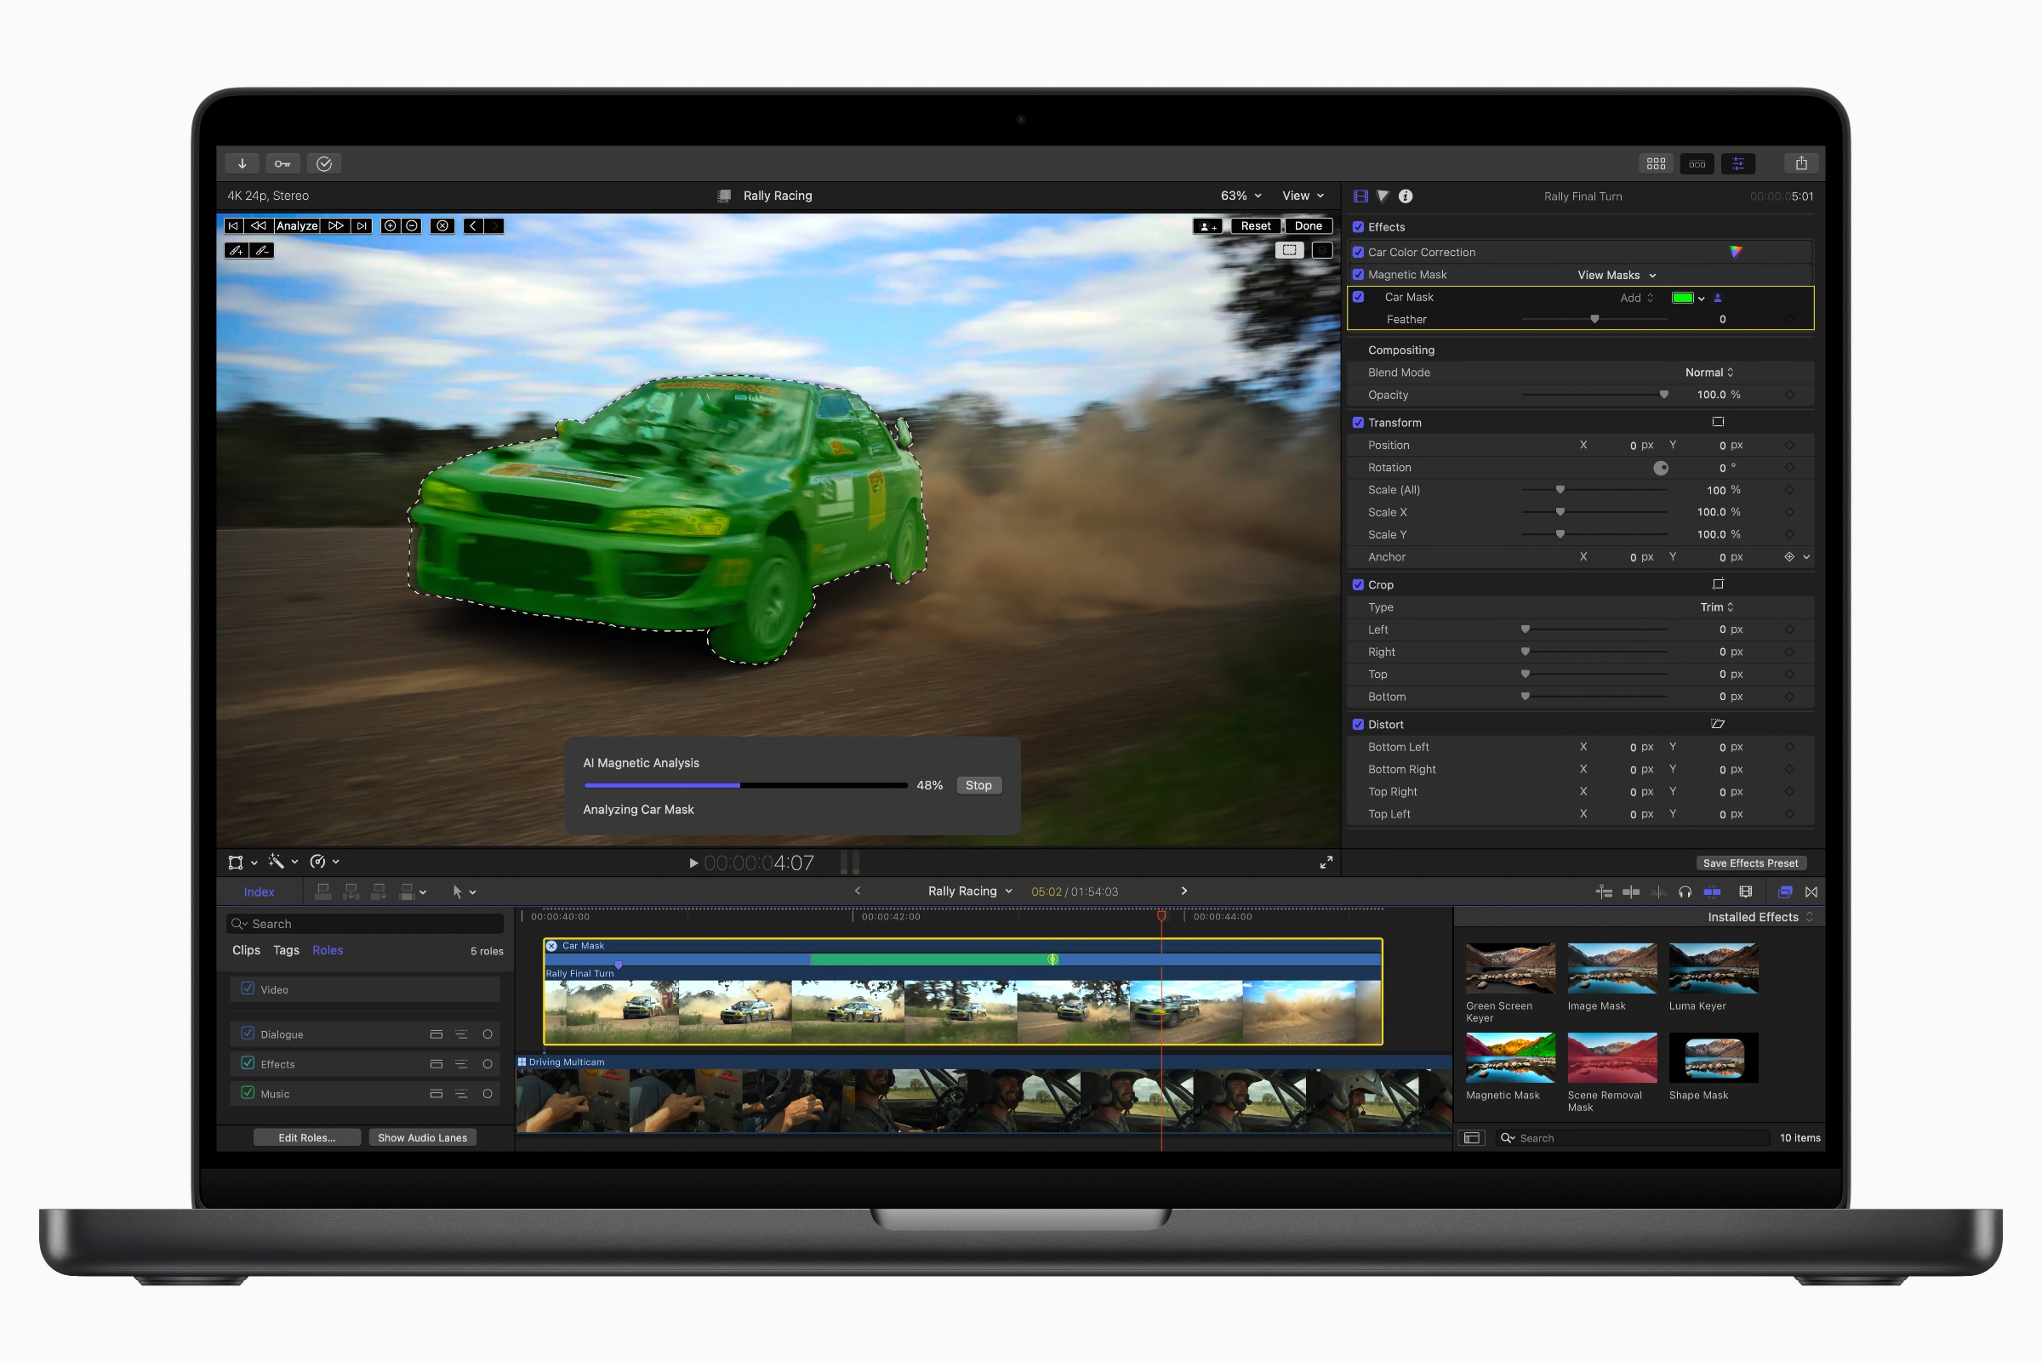Open the Effects browser icon

[1785, 891]
